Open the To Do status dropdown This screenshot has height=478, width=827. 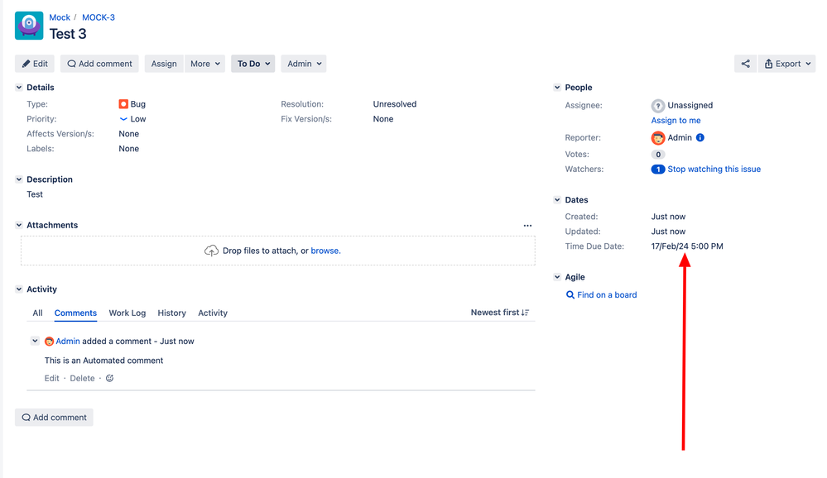tap(253, 64)
